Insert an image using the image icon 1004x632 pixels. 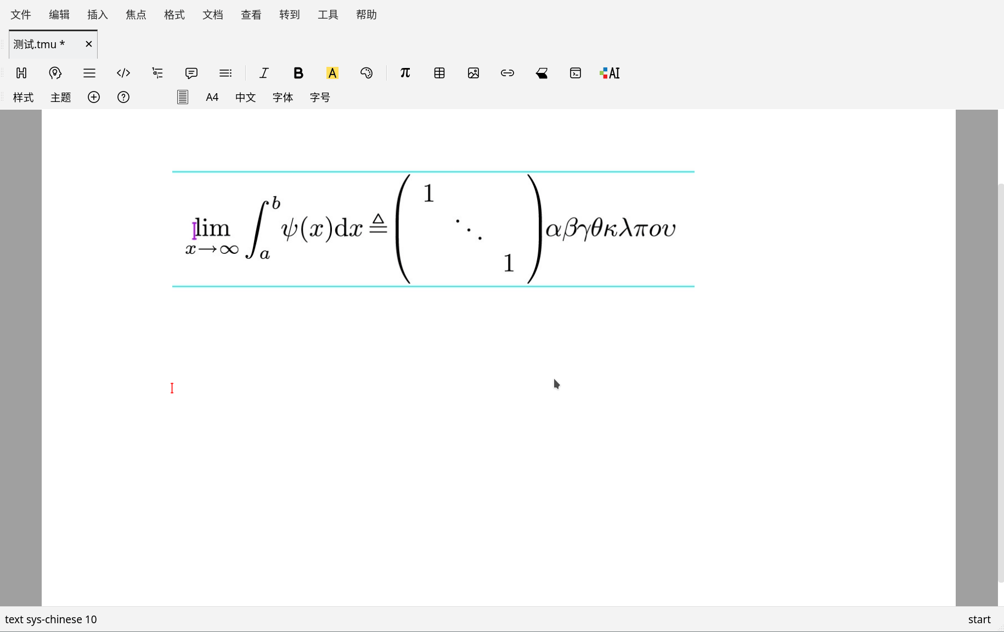[473, 73]
